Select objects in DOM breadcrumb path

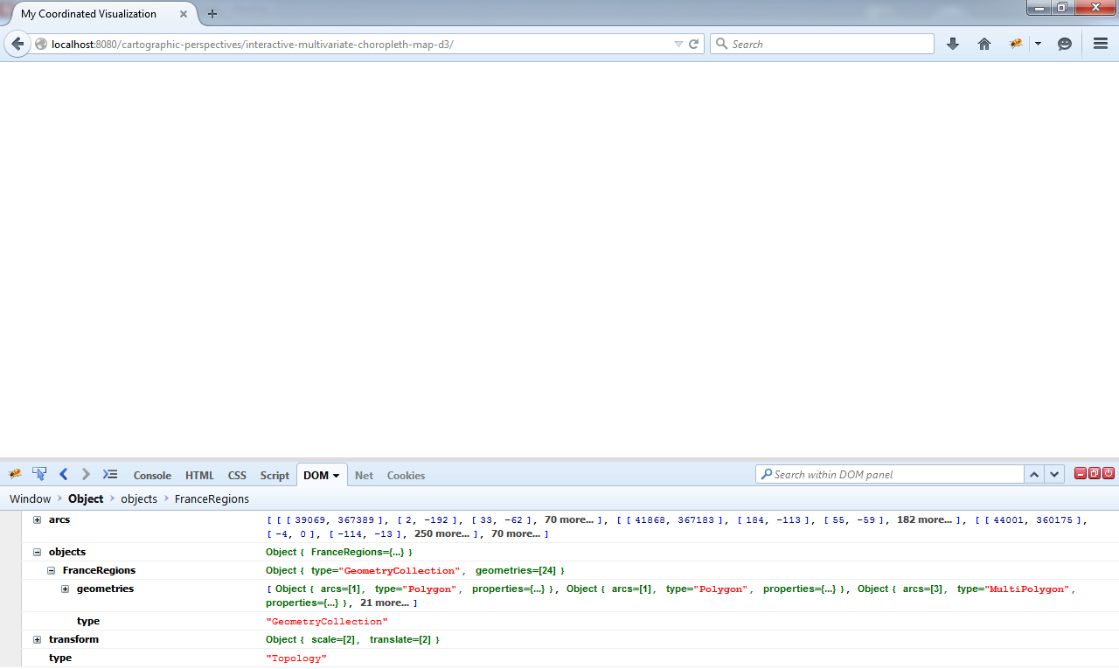(139, 498)
